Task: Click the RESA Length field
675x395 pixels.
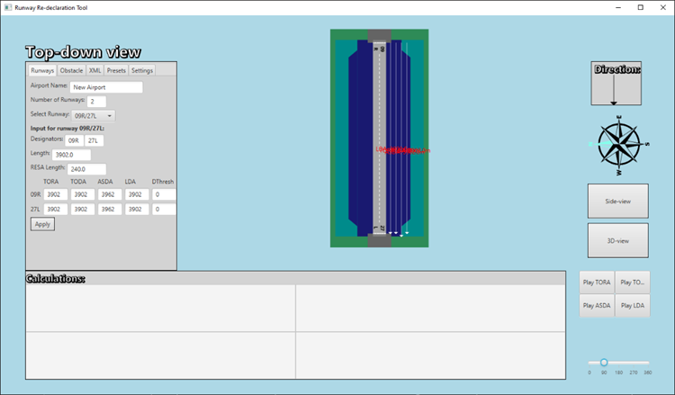Action: tap(87, 169)
